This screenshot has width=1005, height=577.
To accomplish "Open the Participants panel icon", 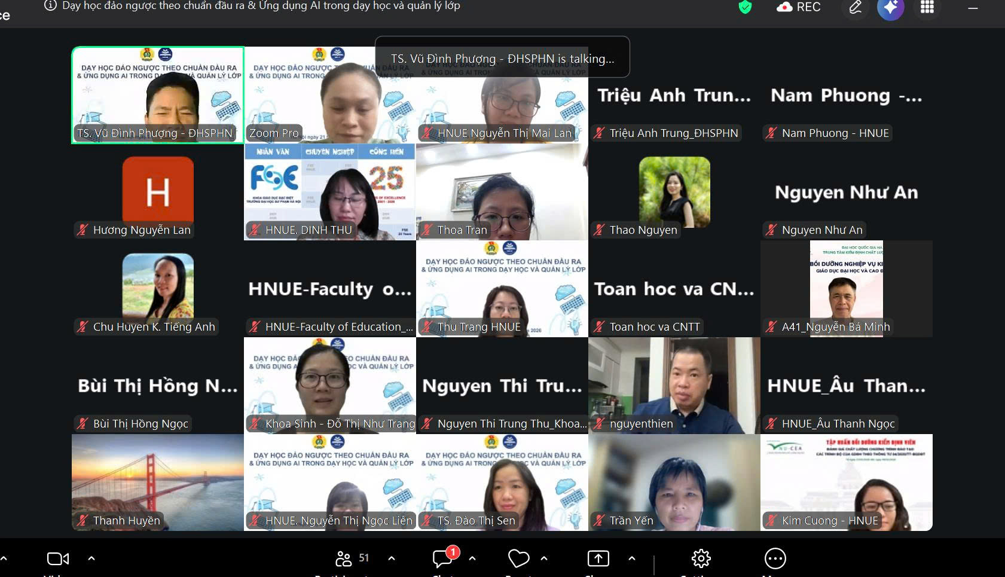I will [344, 558].
